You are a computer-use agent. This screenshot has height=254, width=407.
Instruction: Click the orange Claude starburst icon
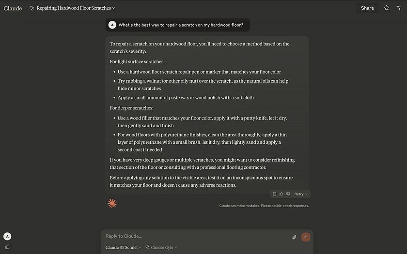point(112,204)
